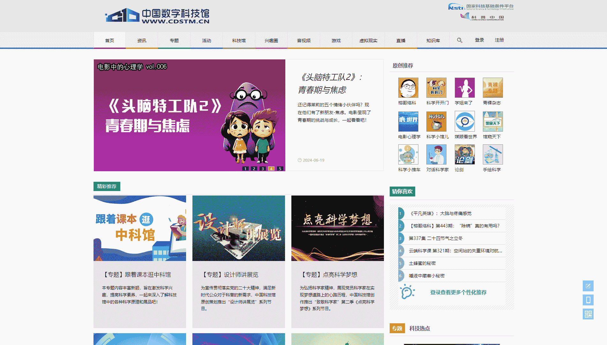The height and width of the screenshot is (345, 607).
Task: Jump to carousel slide 3
Action: tap(263, 169)
